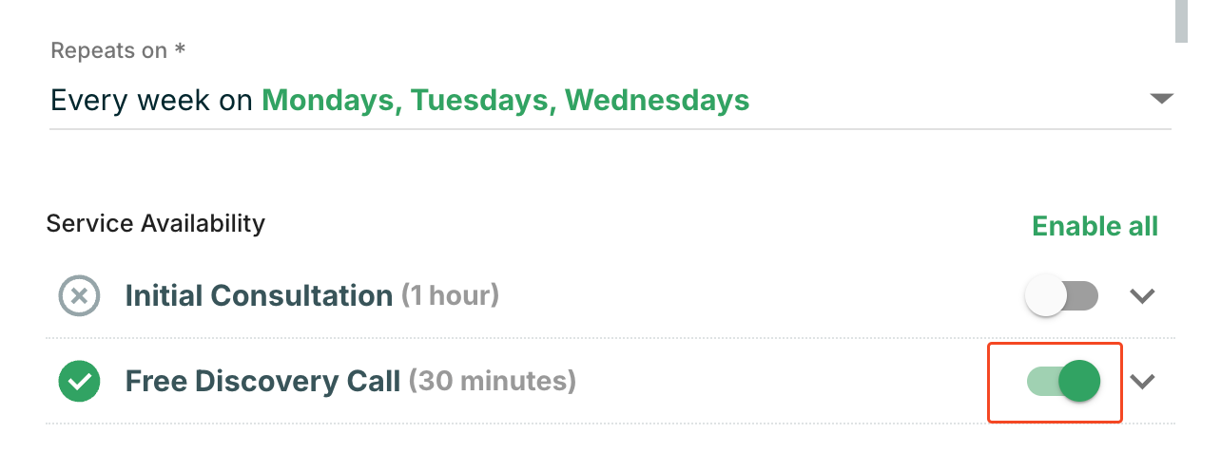The width and height of the screenshot is (1221, 452).
Task: Click the green checkmark beside Free Discovery Call
Action: [x=80, y=382]
